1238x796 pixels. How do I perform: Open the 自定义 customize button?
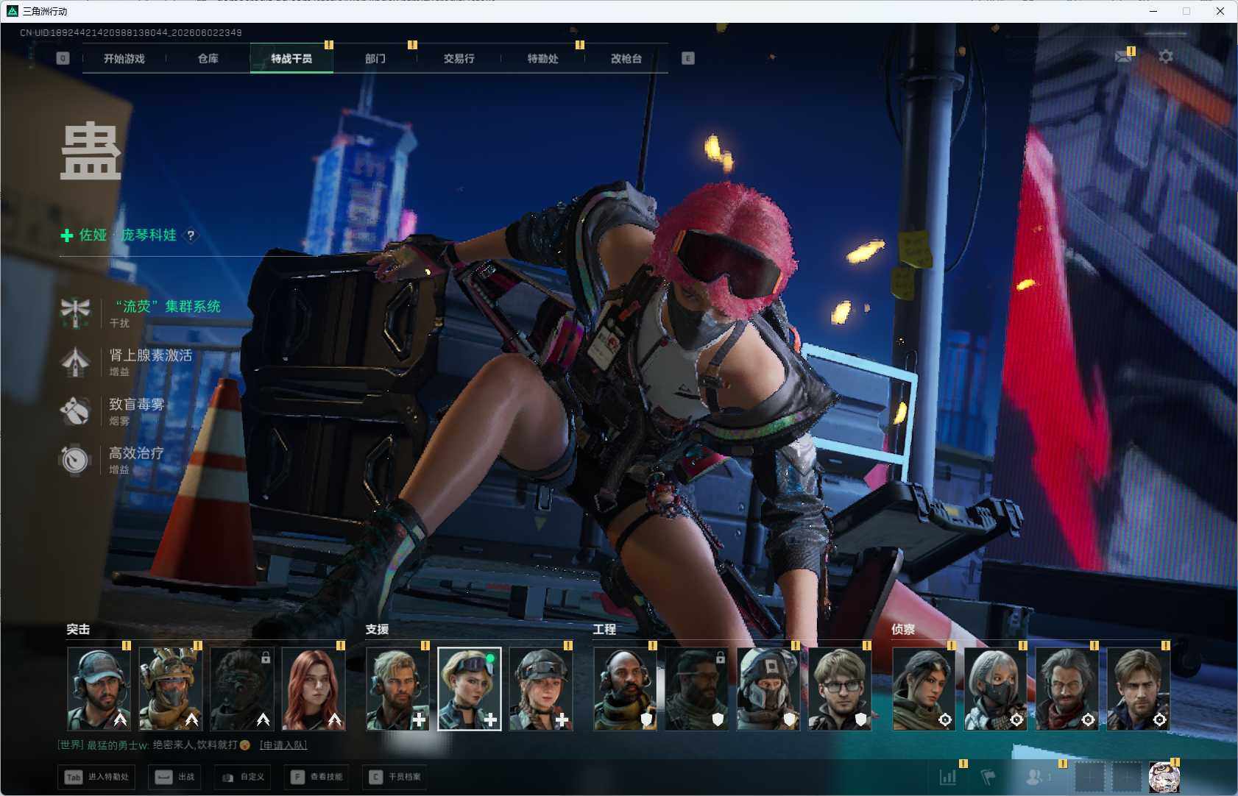pos(243,777)
